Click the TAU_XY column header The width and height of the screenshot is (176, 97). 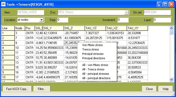(x=137, y=28)
